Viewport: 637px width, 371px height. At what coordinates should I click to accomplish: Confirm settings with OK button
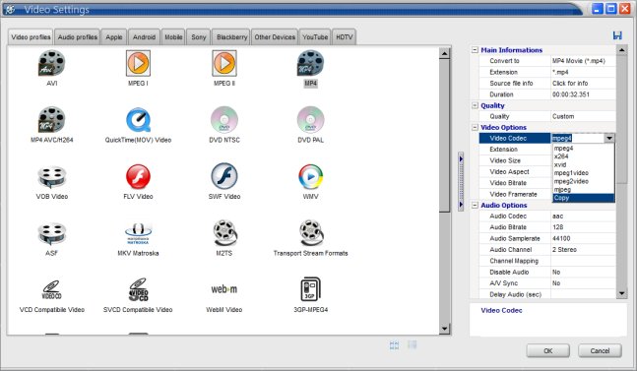point(548,350)
